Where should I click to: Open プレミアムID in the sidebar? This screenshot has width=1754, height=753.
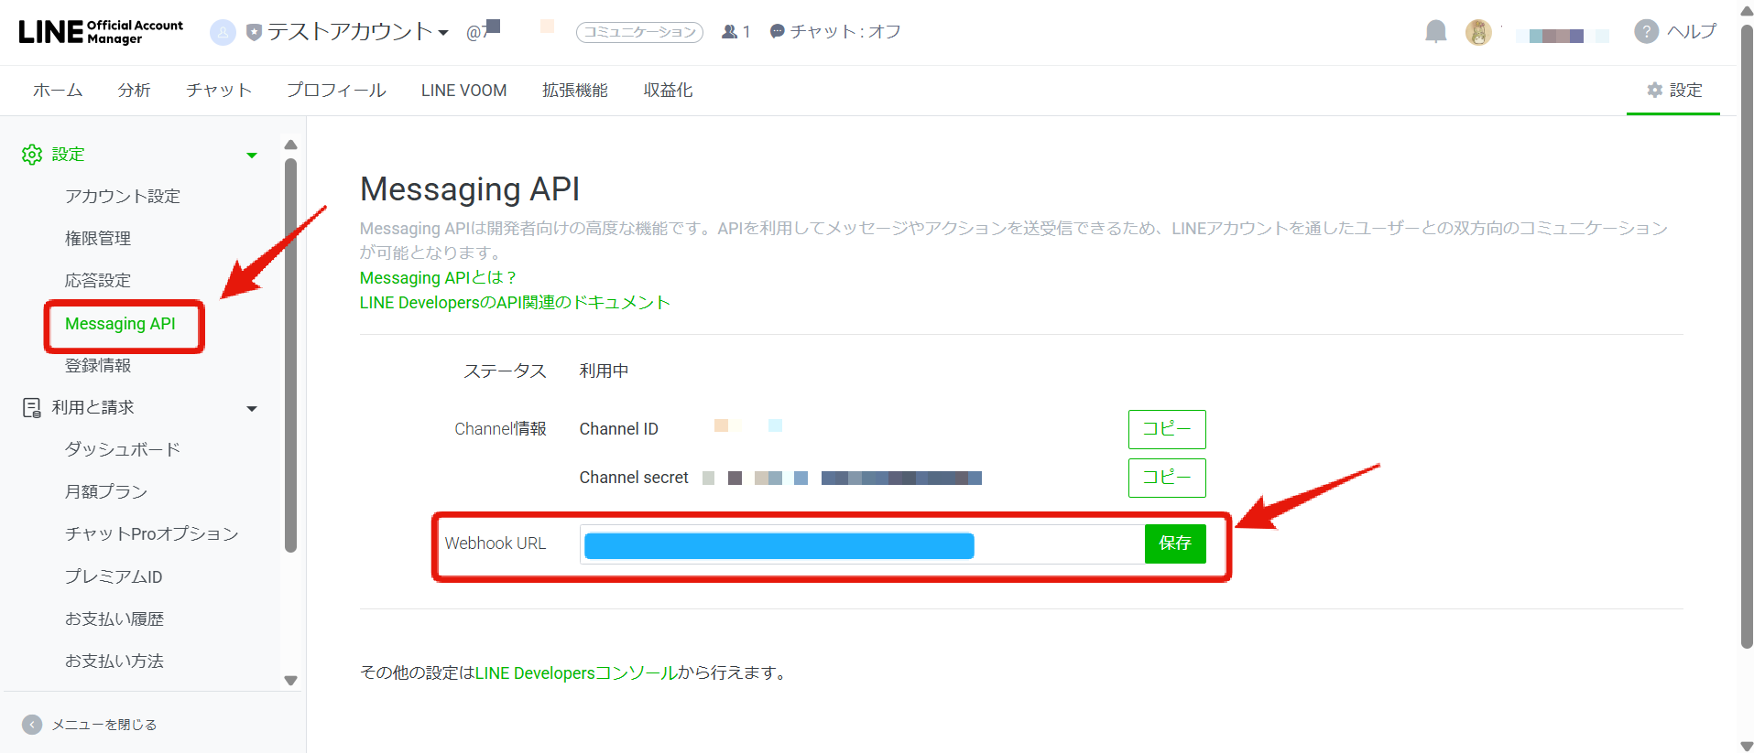point(114,577)
